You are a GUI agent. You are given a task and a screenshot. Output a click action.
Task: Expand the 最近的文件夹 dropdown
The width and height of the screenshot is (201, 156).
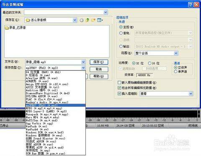click(x=106, y=13)
